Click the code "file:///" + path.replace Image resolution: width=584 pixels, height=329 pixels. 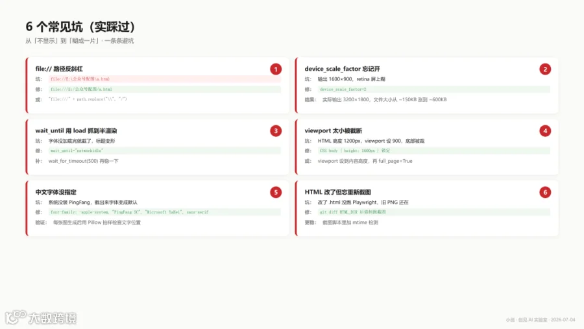[x=88, y=99]
